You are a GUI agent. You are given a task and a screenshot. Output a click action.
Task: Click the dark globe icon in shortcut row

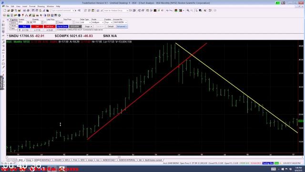pos(19,15)
